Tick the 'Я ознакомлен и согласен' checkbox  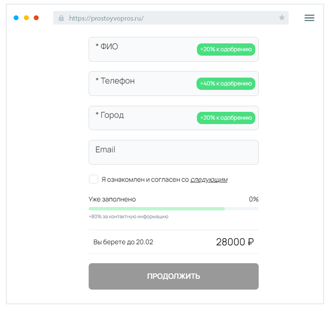point(94,179)
